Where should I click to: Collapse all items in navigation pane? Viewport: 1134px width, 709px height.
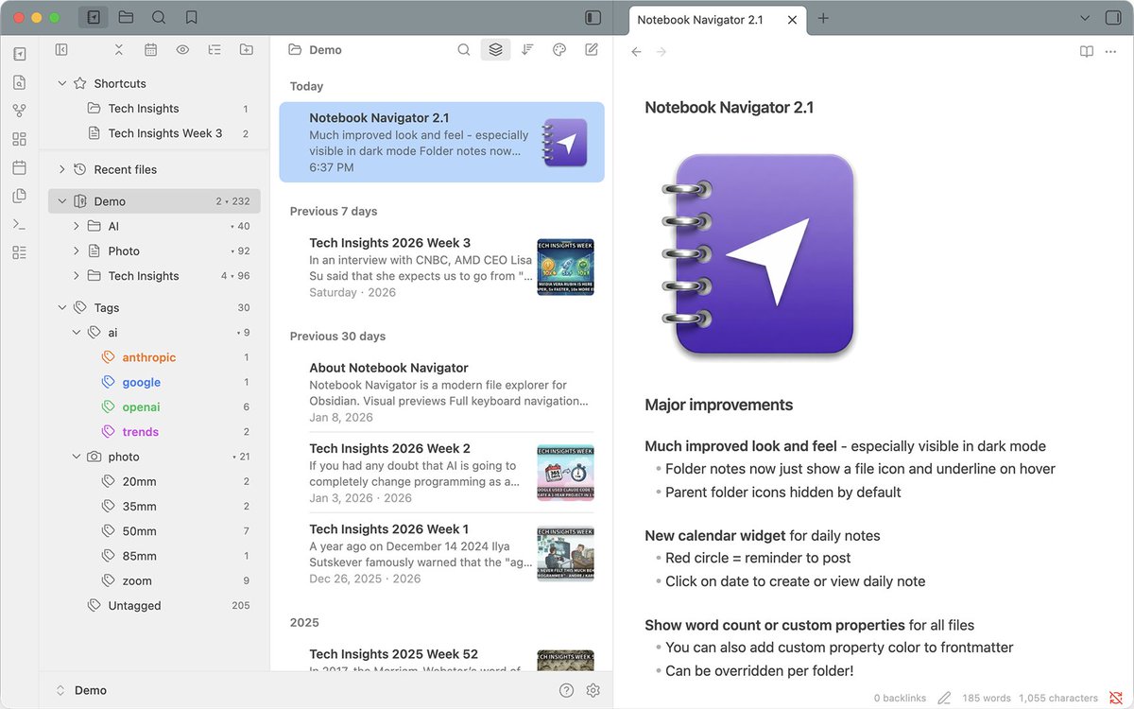click(118, 50)
